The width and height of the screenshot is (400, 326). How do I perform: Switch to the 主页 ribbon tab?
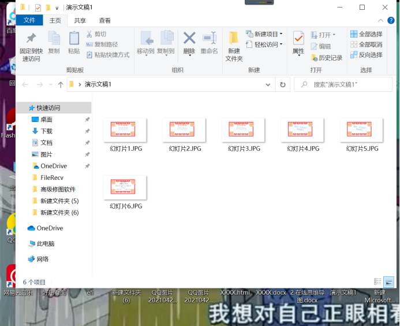55,20
